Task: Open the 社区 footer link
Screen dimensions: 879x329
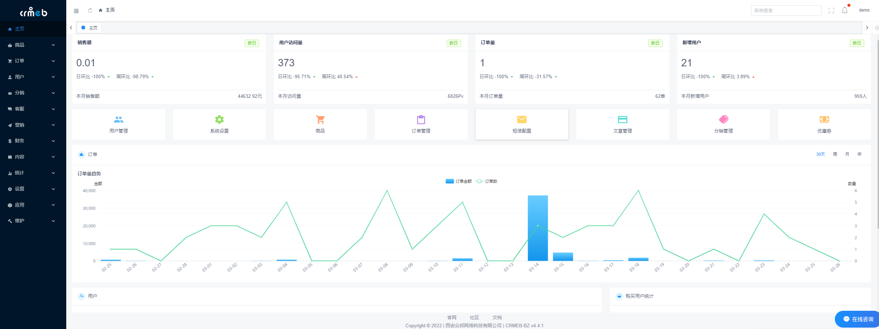Action: pyautogui.click(x=474, y=317)
